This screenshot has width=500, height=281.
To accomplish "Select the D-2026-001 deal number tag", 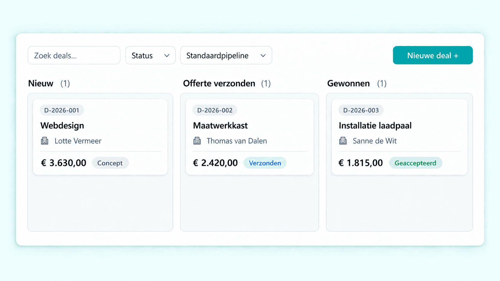I will tap(62, 110).
